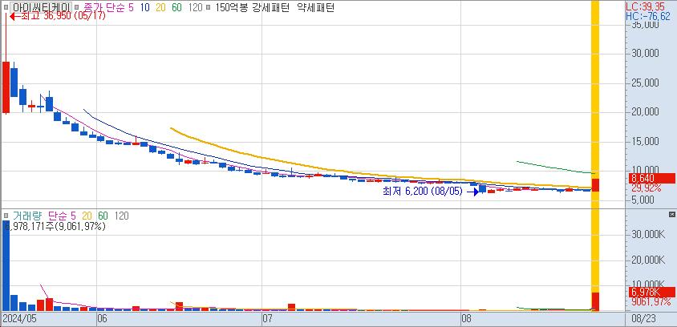This screenshot has width=677, height=327.
Task: Click the 거래량 volume indicator label
Action: click(x=26, y=216)
